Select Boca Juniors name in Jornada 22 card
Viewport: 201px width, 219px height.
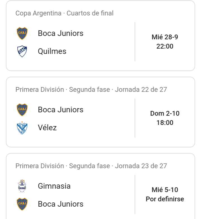pos(61,110)
